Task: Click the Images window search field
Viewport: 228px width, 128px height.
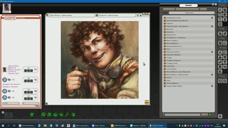Action: (182, 115)
